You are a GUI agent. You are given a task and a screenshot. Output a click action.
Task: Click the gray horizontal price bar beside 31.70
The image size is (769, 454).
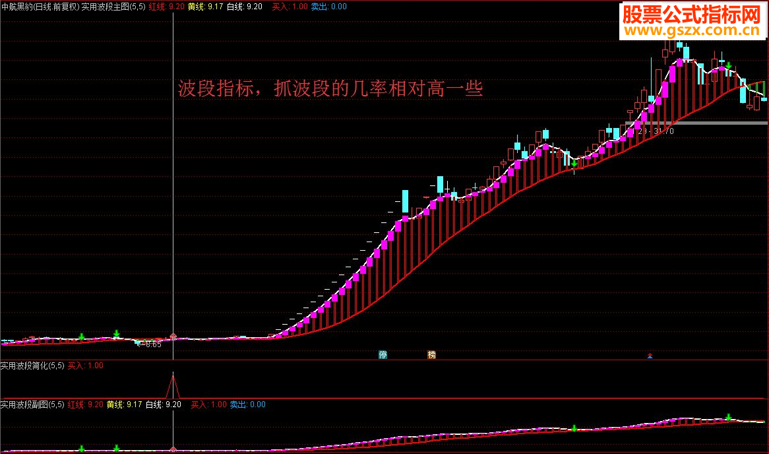tap(696, 123)
